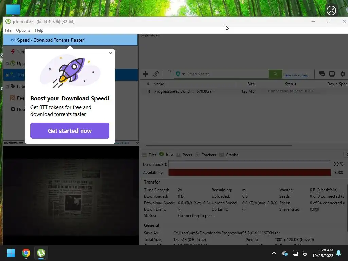Select the Speed - Download Torrents Faster item

[x=70, y=40]
